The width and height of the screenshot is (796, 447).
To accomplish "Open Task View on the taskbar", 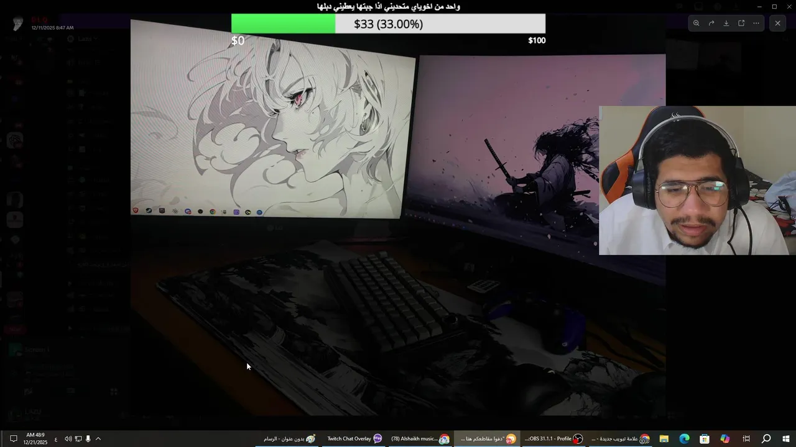I will click(746, 439).
